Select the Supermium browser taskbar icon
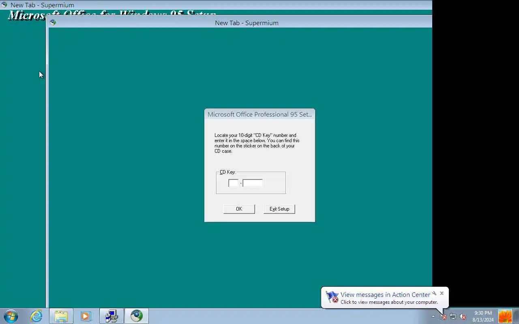 [x=137, y=316]
